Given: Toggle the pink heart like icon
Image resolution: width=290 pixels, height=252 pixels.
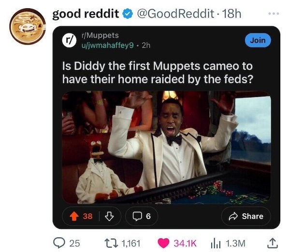Looking at the screenshot, I should tap(163, 243).
